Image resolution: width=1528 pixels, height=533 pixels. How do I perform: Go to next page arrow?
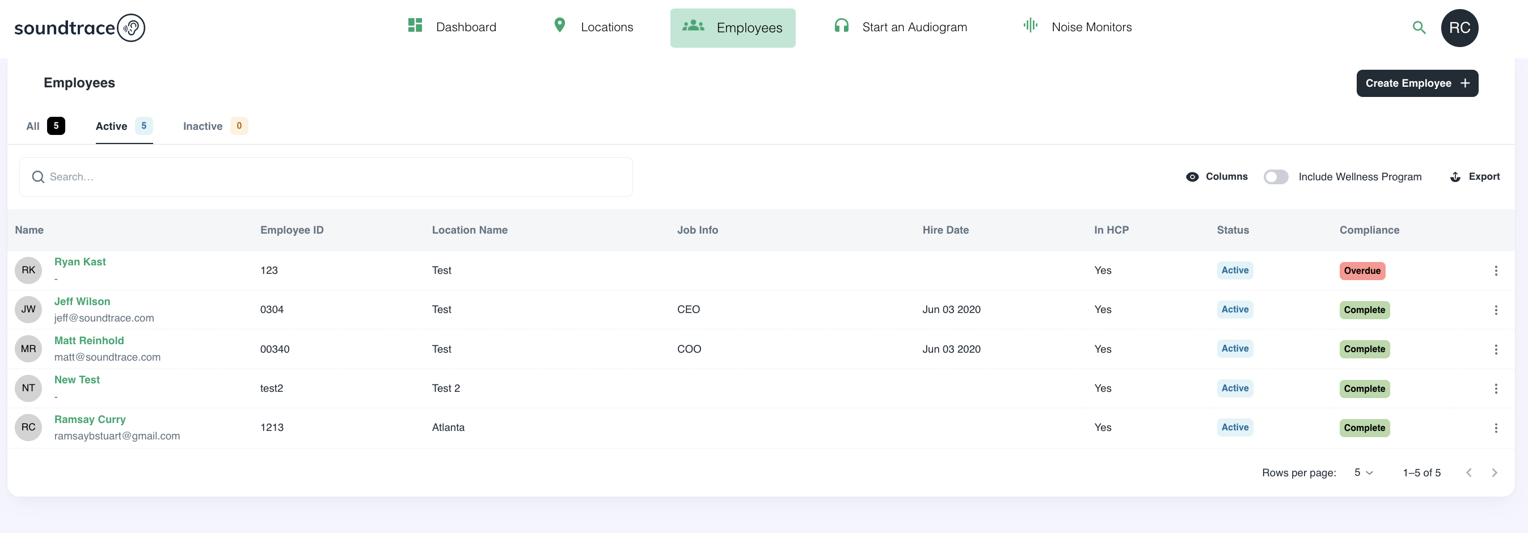point(1493,472)
